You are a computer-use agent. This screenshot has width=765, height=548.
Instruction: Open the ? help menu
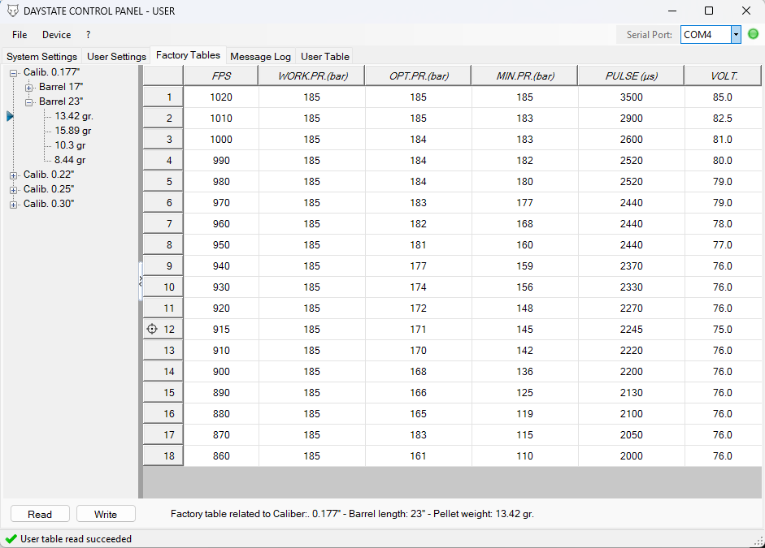(88, 35)
